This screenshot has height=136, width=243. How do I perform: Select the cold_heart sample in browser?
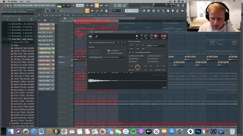point(23,59)
